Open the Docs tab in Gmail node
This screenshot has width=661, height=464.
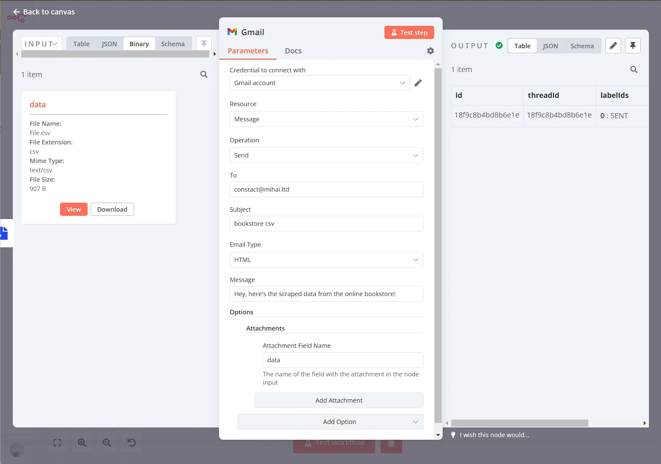click(293, 51)
